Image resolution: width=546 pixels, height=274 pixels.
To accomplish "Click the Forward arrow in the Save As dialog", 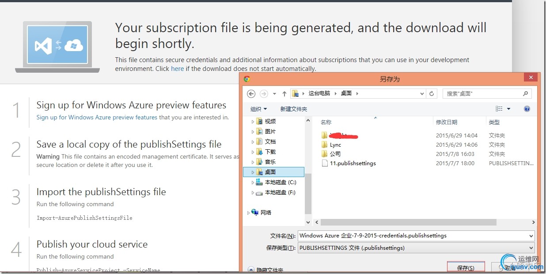I will point(264,93).
